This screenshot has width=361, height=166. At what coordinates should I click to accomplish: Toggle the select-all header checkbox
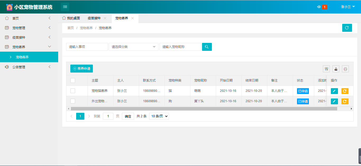(73, 80)
